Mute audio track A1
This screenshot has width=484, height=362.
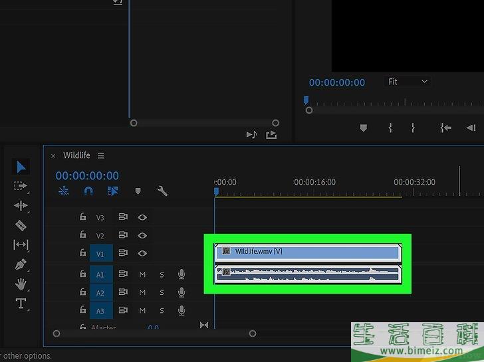[x=142, y=274]
